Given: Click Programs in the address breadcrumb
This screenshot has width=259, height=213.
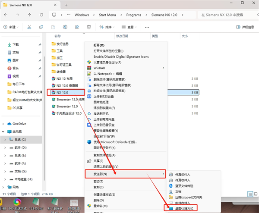Looking at the screenshot, I should 133,15.
